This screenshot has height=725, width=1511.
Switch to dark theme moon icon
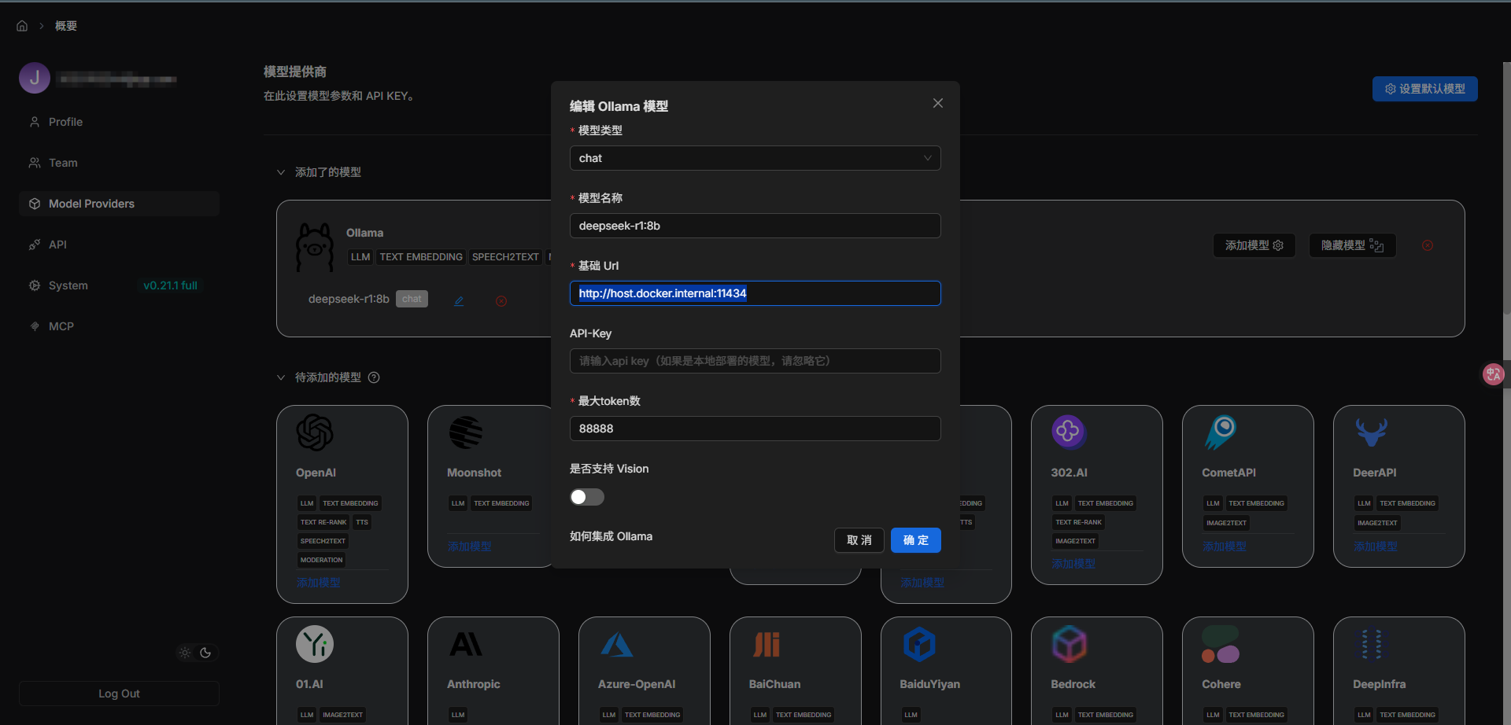pos(205,653)
